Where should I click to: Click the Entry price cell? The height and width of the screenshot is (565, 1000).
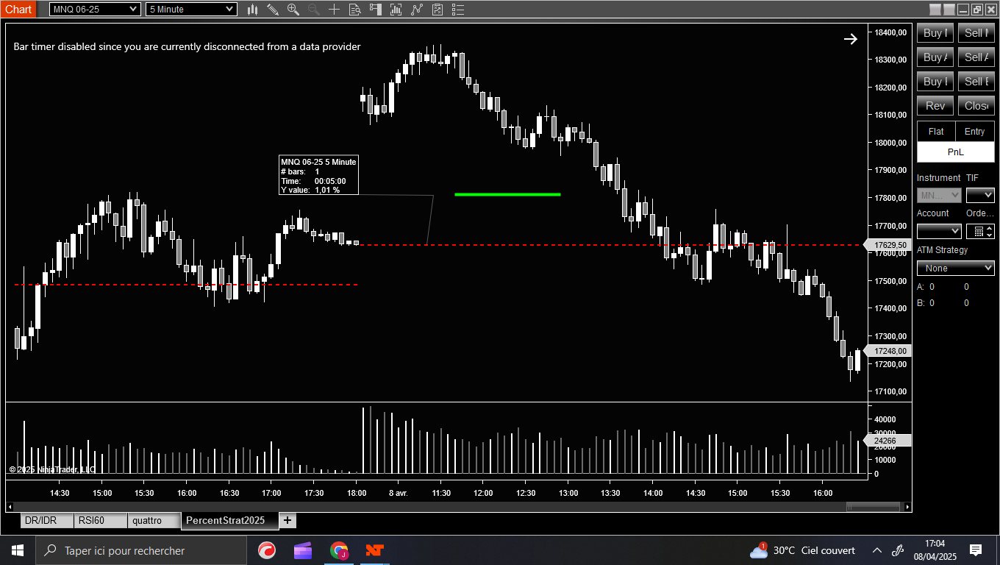(x=975, y=132)
